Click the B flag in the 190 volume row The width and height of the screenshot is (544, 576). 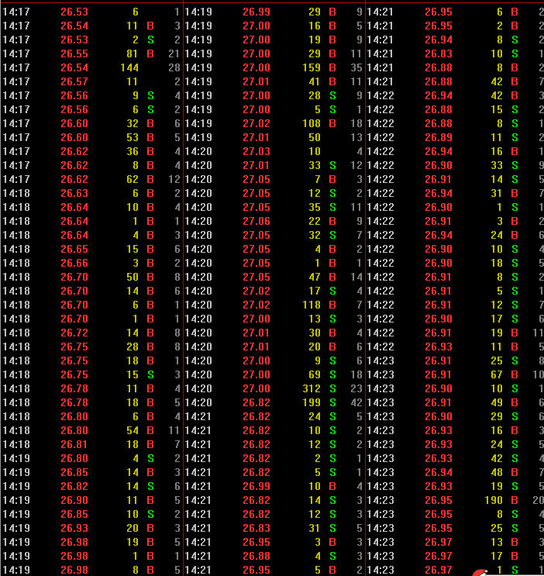(515, 500)
